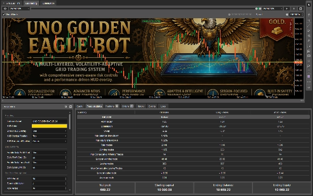Viewport: 313px width, 196px height.
Task: Select the Largest winning trade row
Action: click(193, 159)
